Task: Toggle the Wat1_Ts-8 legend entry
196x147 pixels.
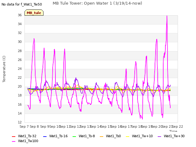Action: coord(84,136)
